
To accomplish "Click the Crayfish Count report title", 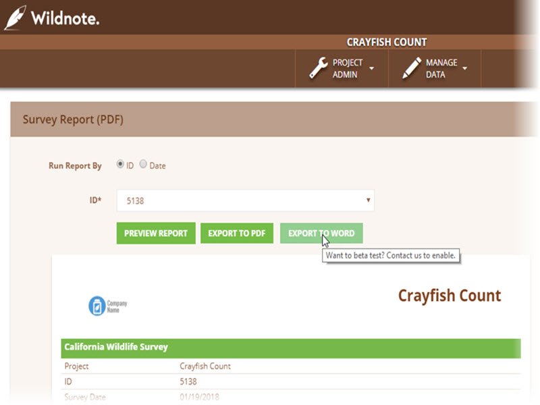I will pyautogui.click(x=450, y=296).
